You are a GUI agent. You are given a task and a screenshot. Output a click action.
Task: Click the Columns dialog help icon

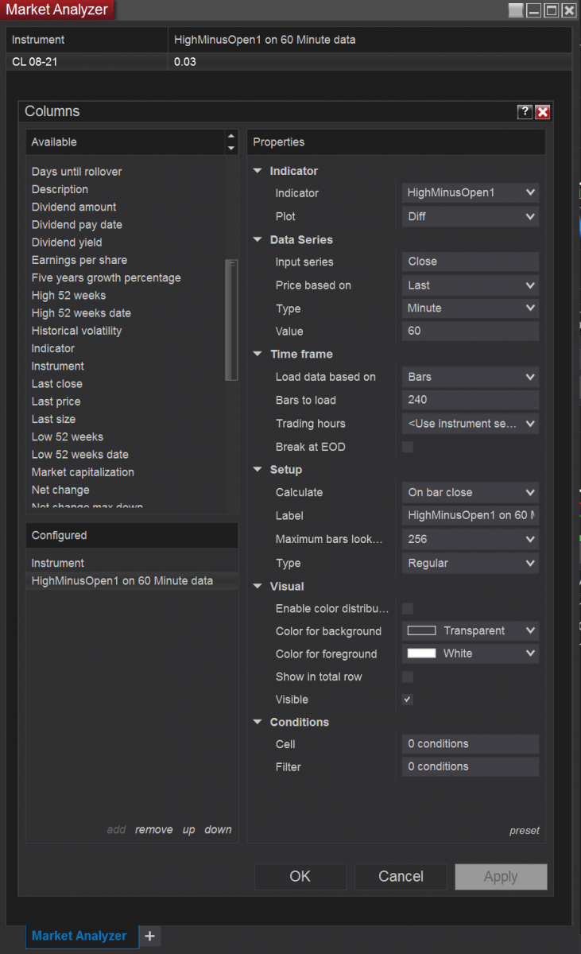[x=525, y=112]
